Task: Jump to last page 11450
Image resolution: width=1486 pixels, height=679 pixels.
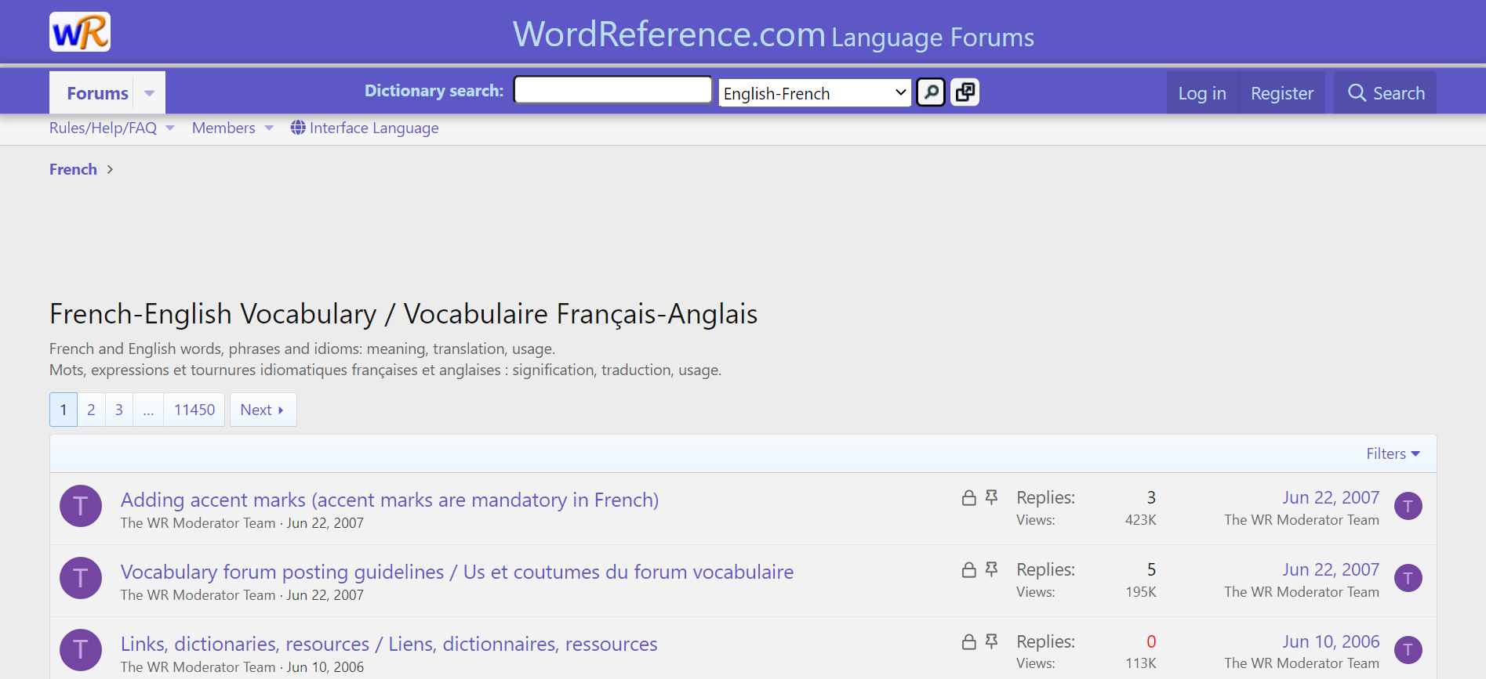Action: (x=194, y=410)
